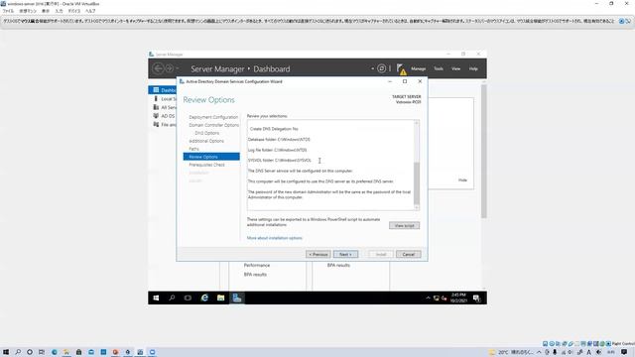Click Server Manager dashboard vertical scrollbar
The height and width of the screenshot is (357, 635).
tap(483, 152)
